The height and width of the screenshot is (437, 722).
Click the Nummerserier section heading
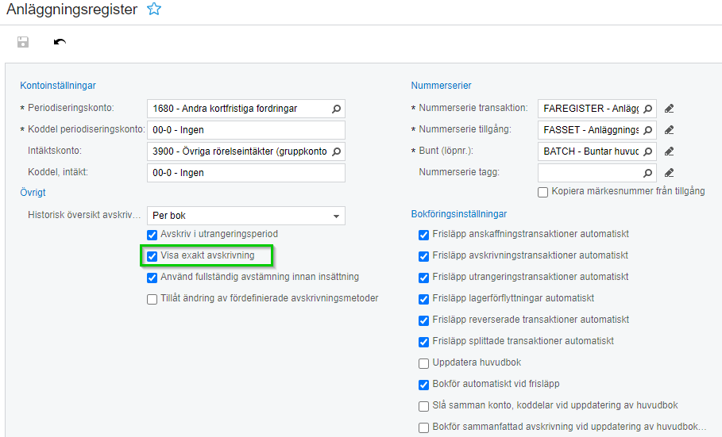(441, 86)
